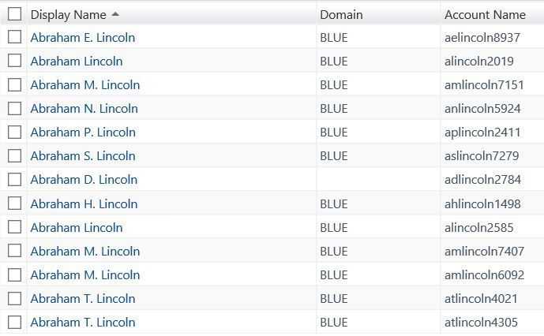
Task: Sort by the Account Name column header
Action: pyautogui.click(x=485, y=15)
